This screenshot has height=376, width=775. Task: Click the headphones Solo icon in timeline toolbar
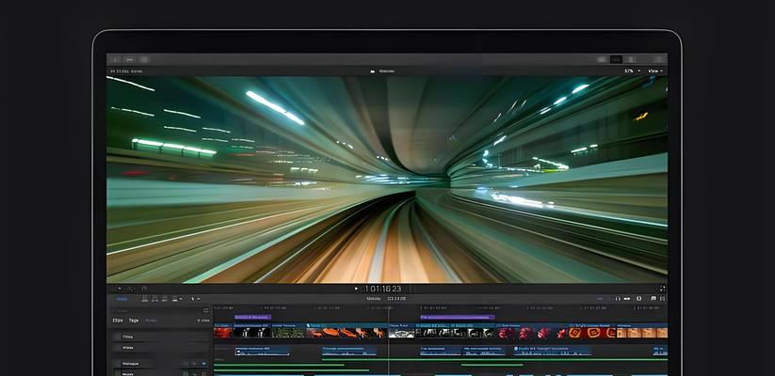617,299
